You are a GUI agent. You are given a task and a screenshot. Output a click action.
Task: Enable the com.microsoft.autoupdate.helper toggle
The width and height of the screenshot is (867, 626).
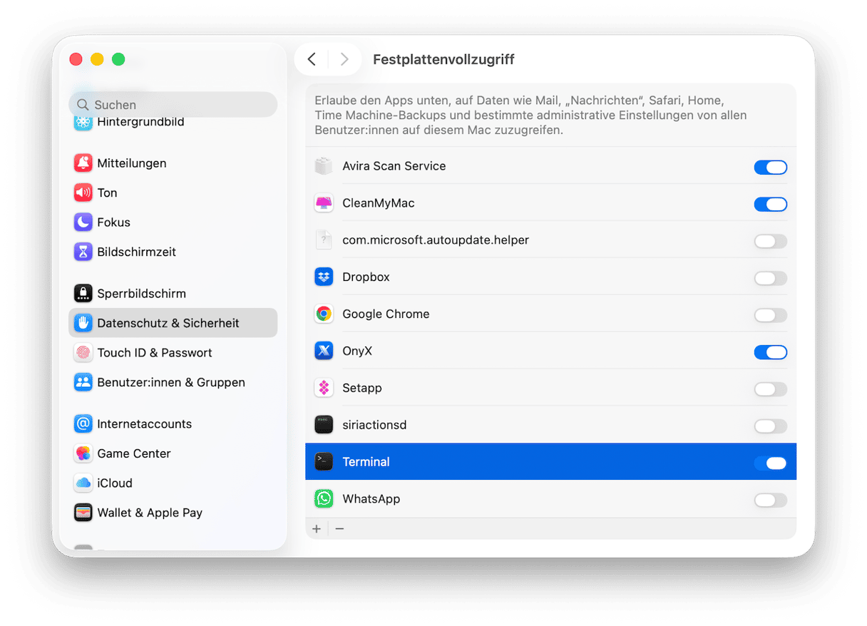tap(771, 242)
